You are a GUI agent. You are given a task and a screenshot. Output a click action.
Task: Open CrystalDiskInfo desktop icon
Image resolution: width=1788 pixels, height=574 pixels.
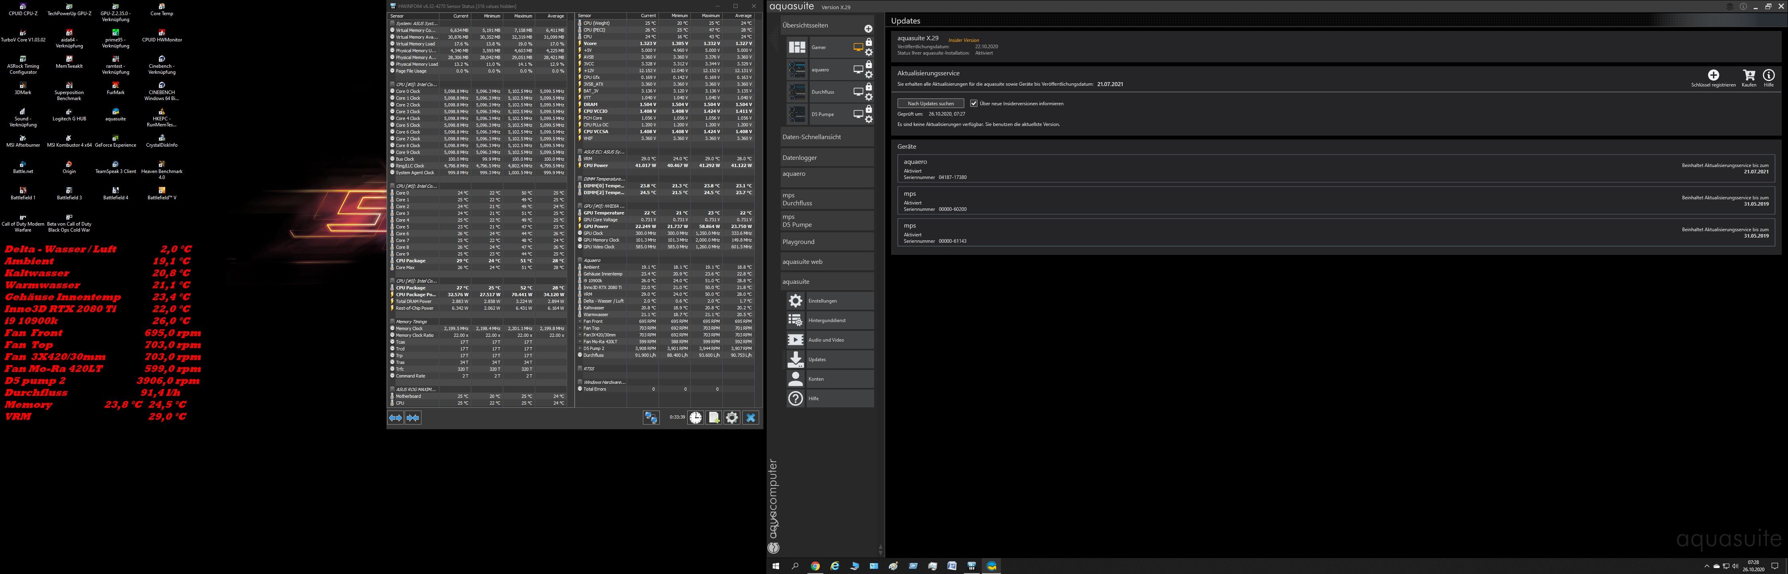(x=162, y=142)
